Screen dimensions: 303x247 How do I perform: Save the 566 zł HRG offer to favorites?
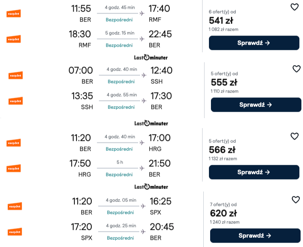pyautogui.click(x=294, y=136)
